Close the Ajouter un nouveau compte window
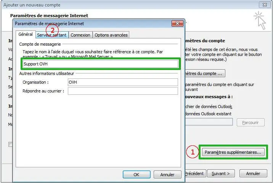 click(x=264, y=5)
